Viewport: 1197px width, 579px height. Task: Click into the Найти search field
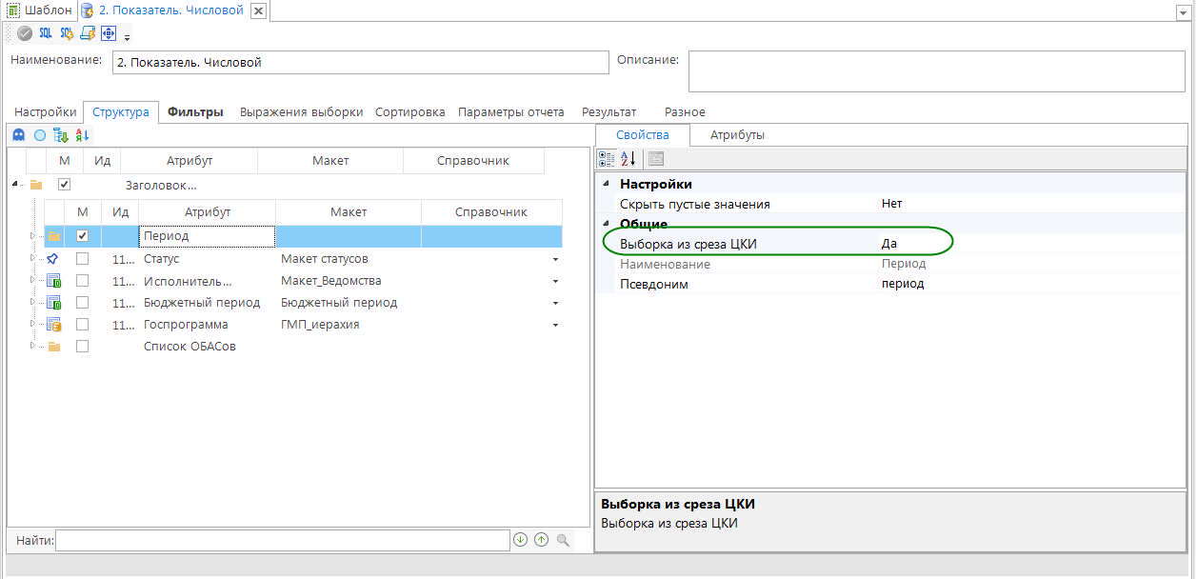click(x=282, y=541)
